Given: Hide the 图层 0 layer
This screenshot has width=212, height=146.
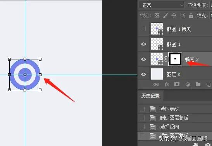Looking at the screenshot, I should click(x=143, y=74).
